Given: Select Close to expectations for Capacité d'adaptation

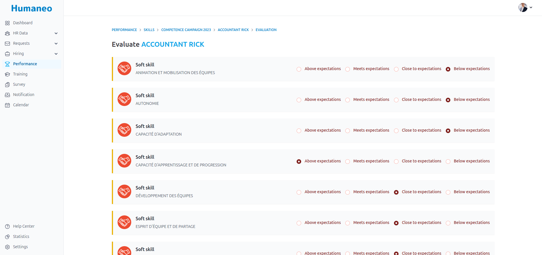Looking at the screenshot, I should pos(396,131).
